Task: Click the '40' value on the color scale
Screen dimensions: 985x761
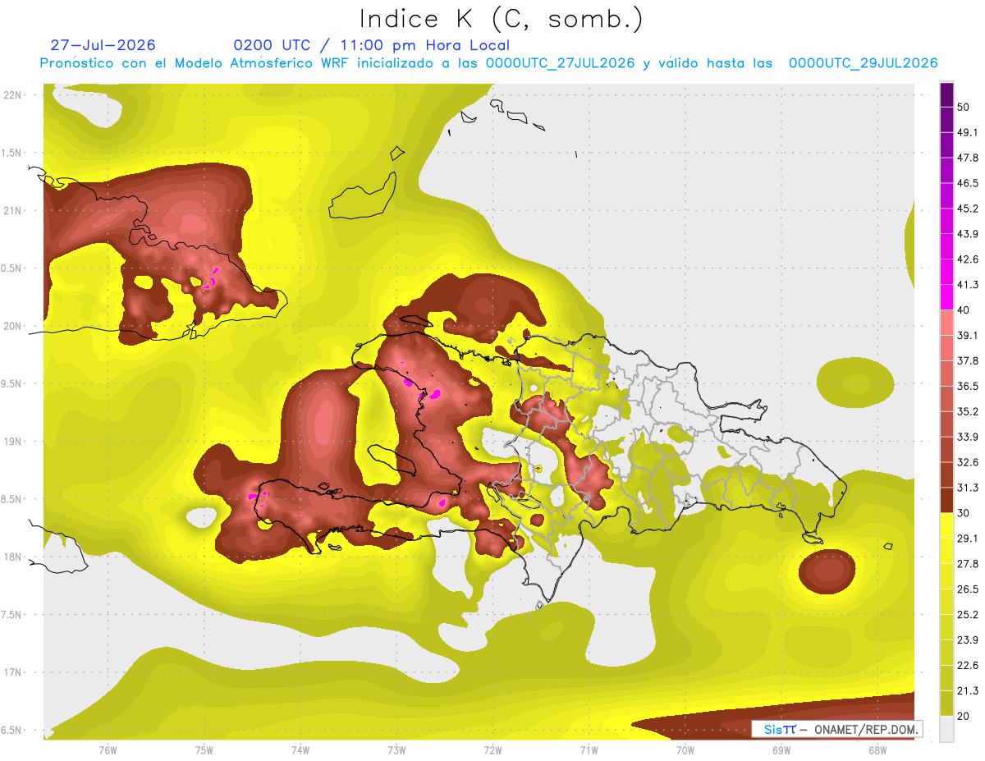Action: (964, 310)
